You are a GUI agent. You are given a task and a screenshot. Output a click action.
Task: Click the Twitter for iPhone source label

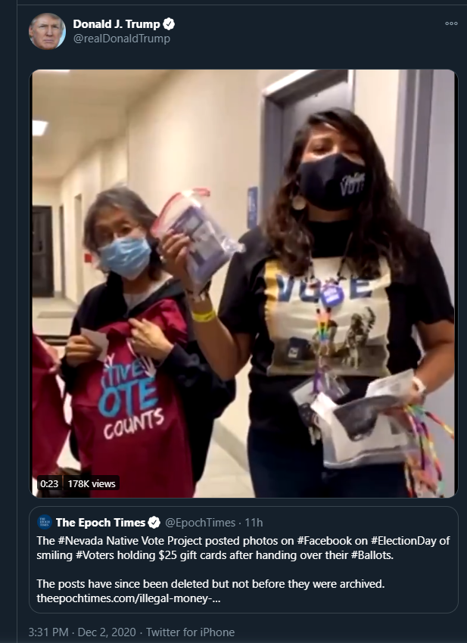(x=191, y=632)
